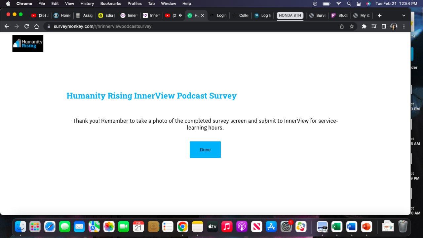Open the Chrome three-dot menu
Screen dimensions: 423x238
pos(404,26)
